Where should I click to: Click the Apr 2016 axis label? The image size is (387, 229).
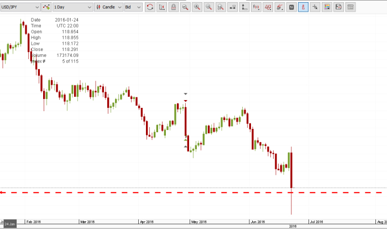pyautogui.click(x=147, y=222)
